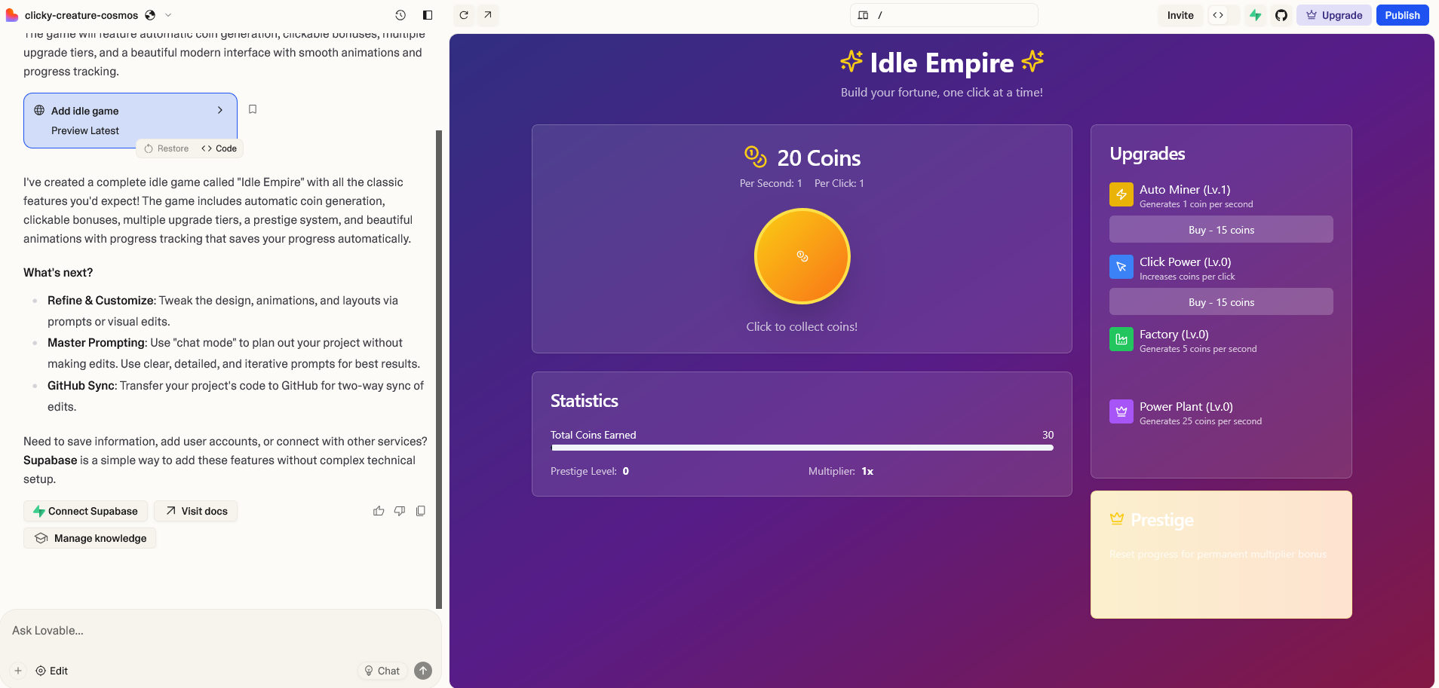Click "Multiplier: 1x" text
This screenshot has width=1439, height=688.
click(841, 471)
